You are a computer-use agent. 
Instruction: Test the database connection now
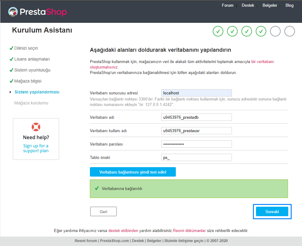pos(133,172)
